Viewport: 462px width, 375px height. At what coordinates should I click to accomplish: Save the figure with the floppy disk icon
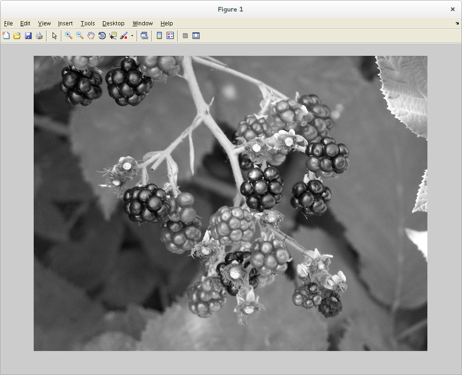point(28,36)
